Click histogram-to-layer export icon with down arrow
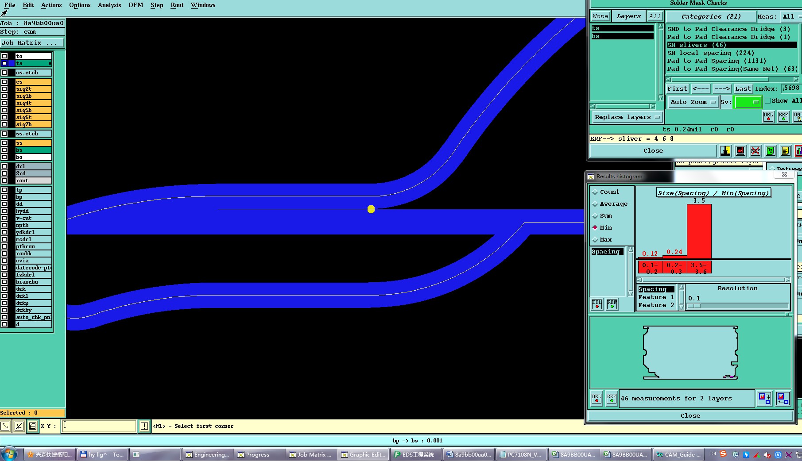802x461 pixels. pyautogui.click(x=764, y=398)
